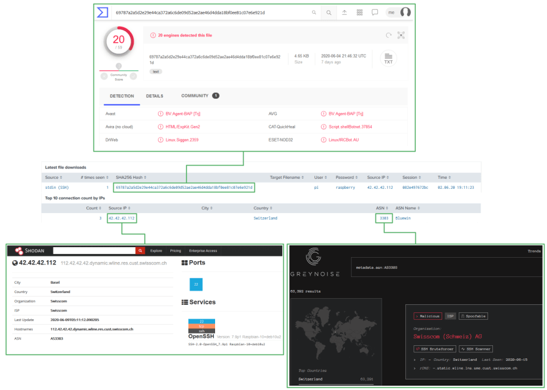Click the VirusTotal sigma logo
This screenshot has width=547, height=390.
click(102, 12)
